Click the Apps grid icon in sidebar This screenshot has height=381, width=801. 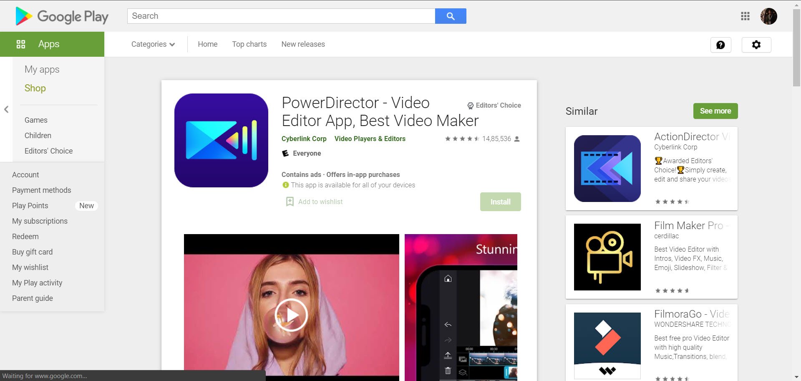pyautogui.click(x=21, y=44)
